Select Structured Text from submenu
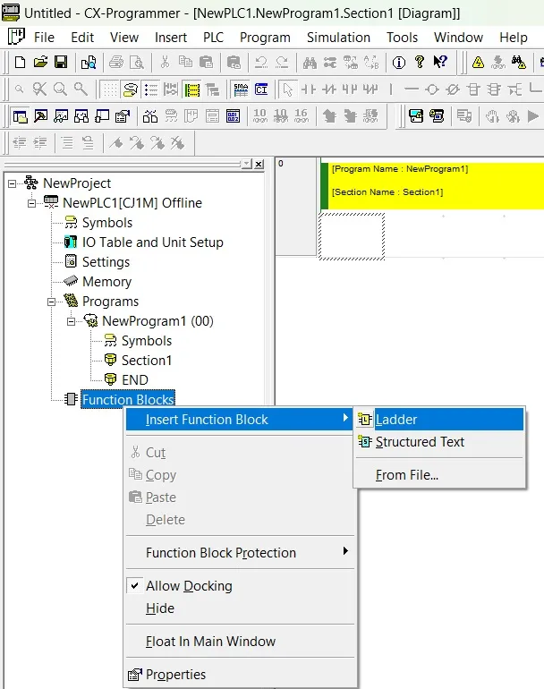Image resolution: width=544 pixels, height=689 pixels. point(439,442)
